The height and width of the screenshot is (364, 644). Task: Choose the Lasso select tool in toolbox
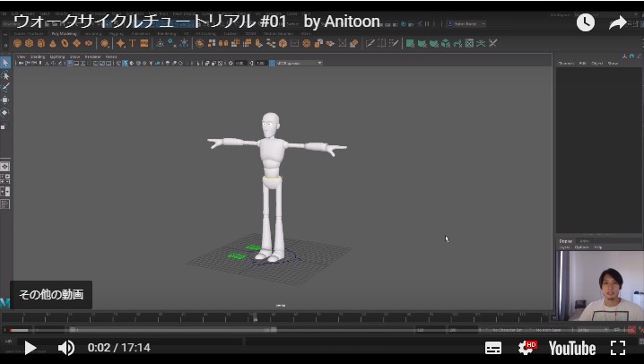5,75
